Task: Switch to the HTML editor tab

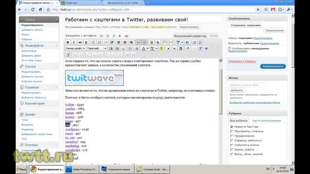Action: click(x=214, y=36)
